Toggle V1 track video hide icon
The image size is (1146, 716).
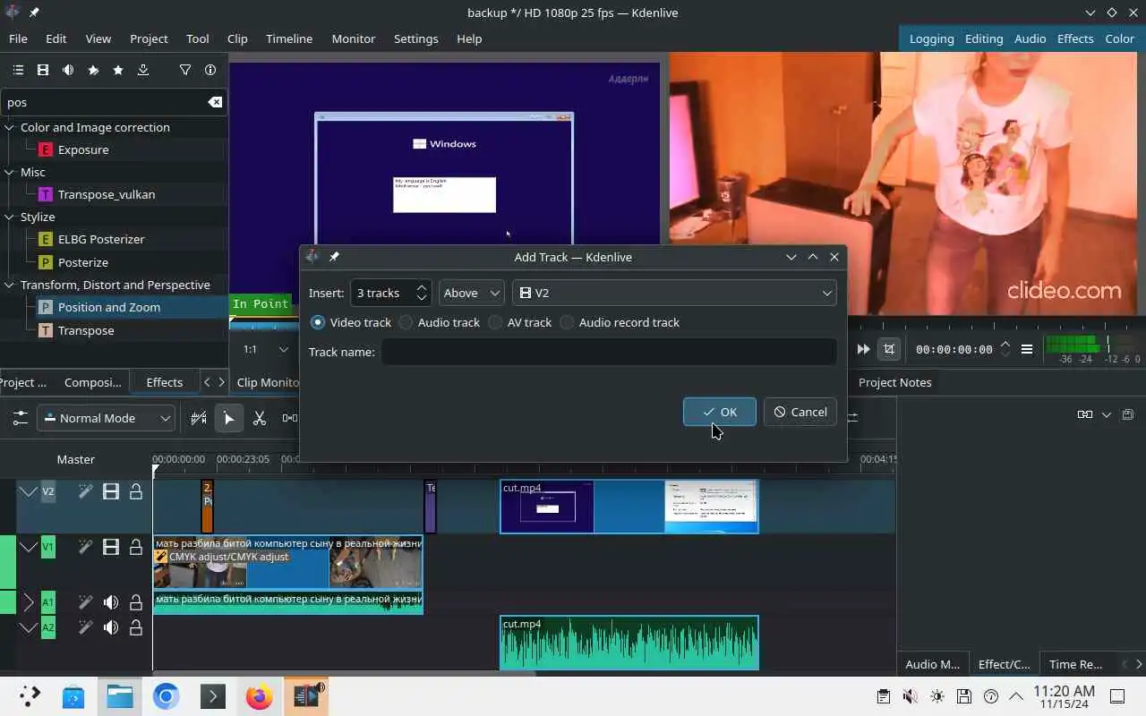coord(111,547)
